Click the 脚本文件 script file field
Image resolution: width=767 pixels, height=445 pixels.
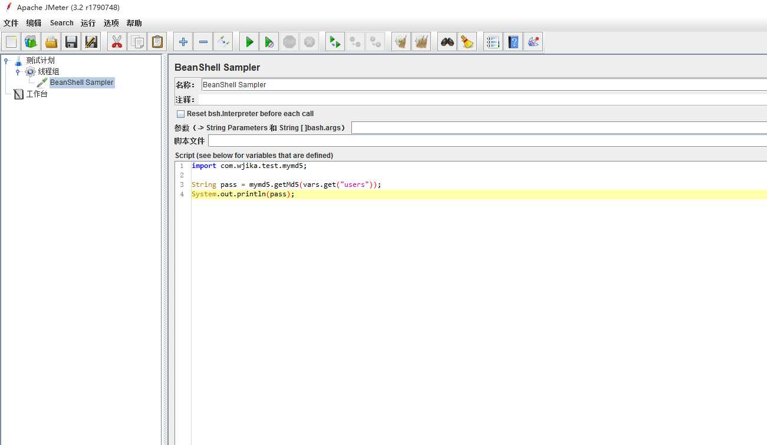click(488, 141)
